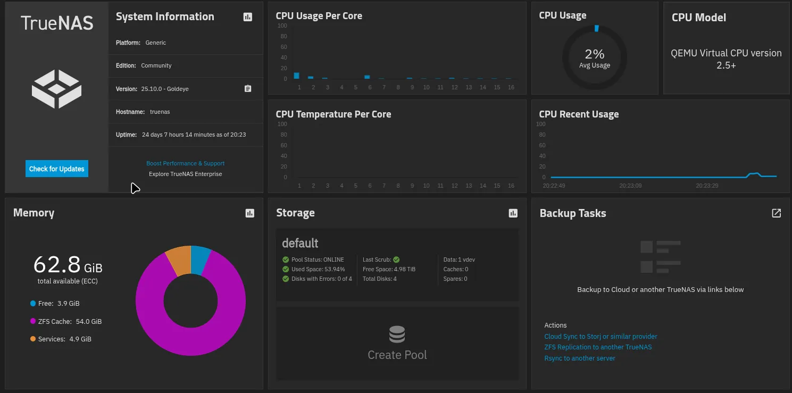792x393 pixels.
Task: Select the blue Free segment of memory donut
Action: point(200,260)
